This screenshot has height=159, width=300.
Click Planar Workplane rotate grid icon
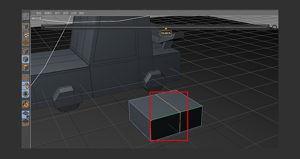click(25, 122)
